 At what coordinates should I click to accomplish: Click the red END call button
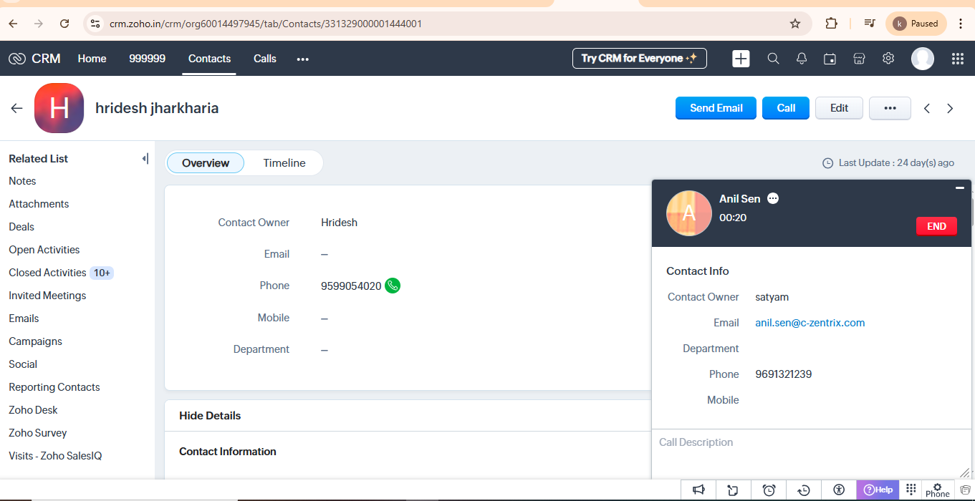click(936, 225)
